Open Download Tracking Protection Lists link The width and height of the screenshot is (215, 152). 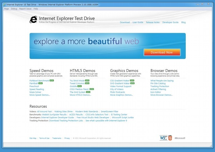[x=66, y=121]
